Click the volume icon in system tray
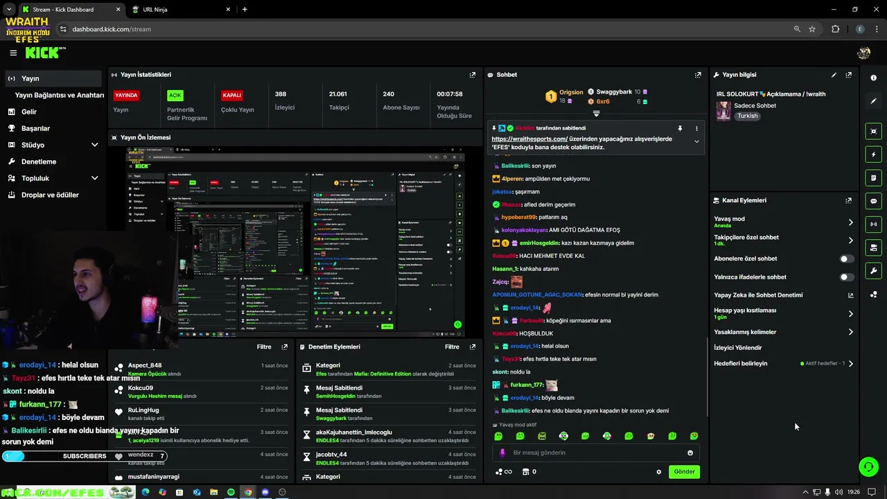The height and width of the screenshot is (499, 887). (x=839, y=492)
